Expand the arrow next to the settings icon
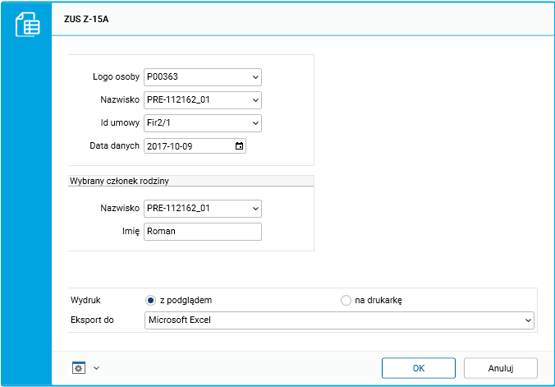555x387 pixels. pos(96,367)
